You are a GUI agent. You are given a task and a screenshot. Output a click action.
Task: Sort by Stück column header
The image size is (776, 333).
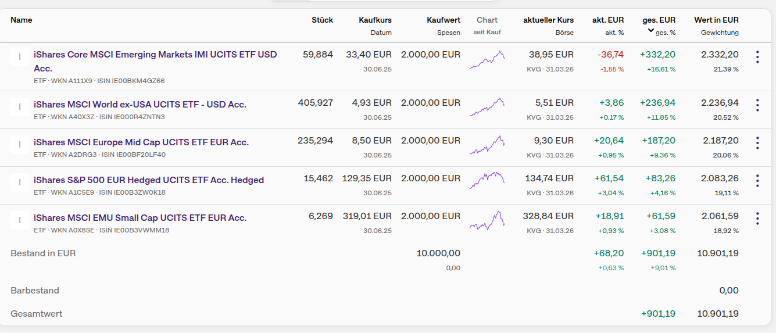coord(322,20)
